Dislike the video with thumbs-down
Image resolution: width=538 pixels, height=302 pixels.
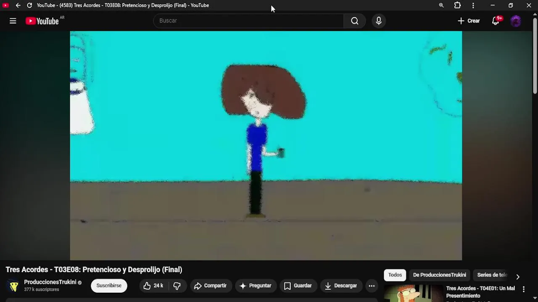pyautogui.click(x=177, y=286)
